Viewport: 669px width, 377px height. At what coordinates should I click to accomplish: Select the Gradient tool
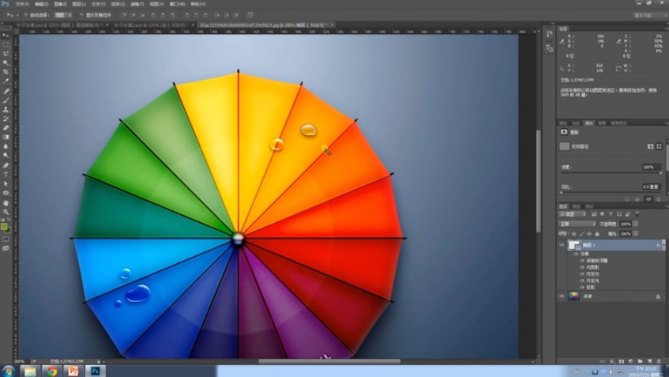(x=6, y=137)
